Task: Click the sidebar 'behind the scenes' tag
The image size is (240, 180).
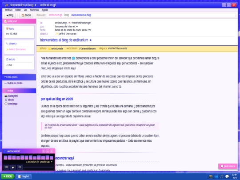Action: pos(16,49)
